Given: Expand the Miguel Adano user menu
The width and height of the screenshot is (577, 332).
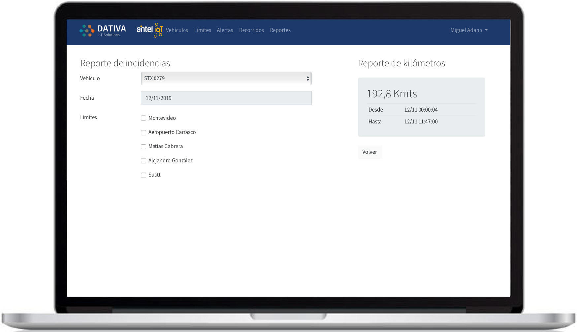Looking at the screenshot, I should (x=469, y=30).
